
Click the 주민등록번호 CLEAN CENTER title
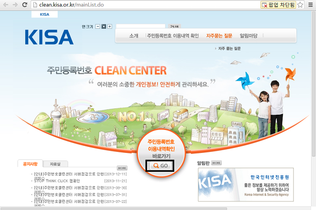tap(107, 70)
